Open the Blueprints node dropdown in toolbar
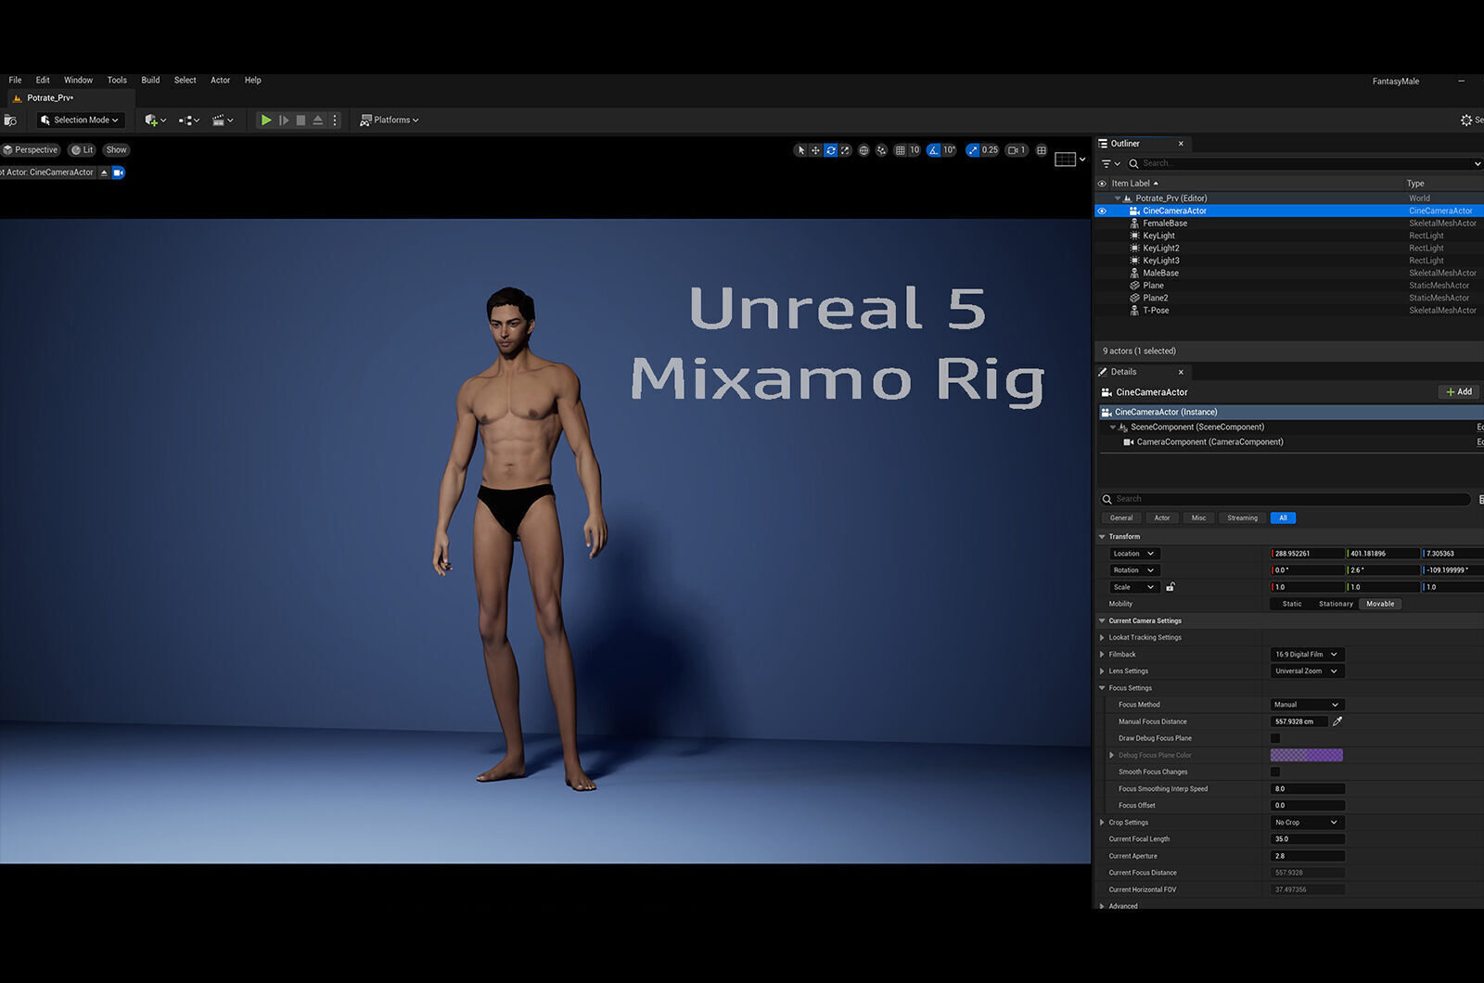The image size is (1484, 983). coord(189,120)
